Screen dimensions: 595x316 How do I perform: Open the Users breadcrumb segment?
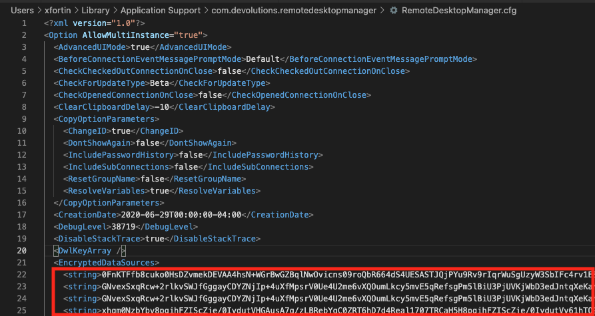22,10
